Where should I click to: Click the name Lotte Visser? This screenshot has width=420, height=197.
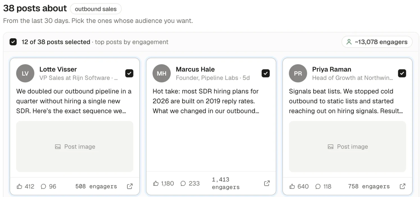pyautogui.click(x=58, y=69)
